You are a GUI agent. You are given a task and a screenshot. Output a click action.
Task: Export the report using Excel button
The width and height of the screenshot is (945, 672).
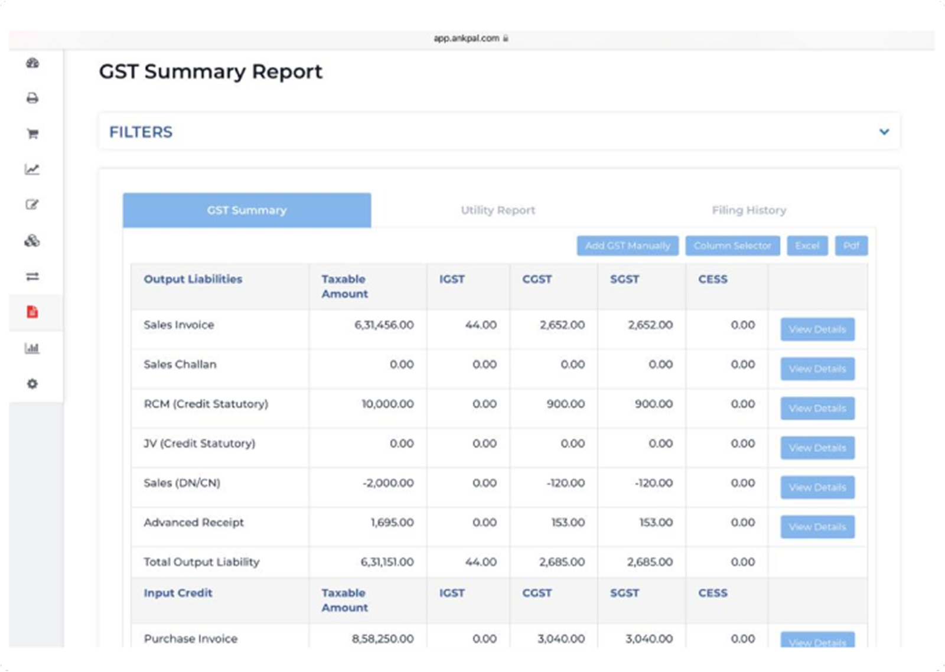[x=807, y=246]
